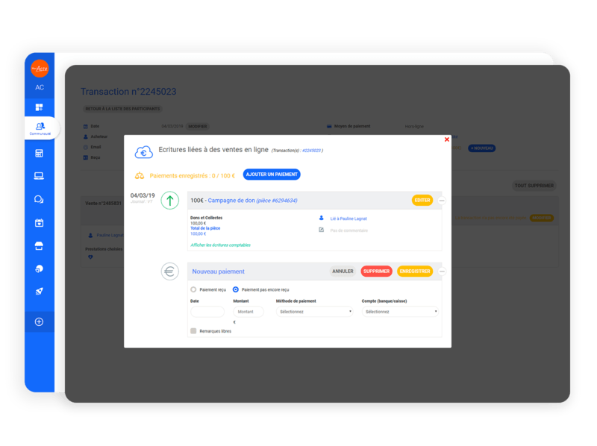Click the Lié à Pauline Lagnat link

(x=348, y=219)
